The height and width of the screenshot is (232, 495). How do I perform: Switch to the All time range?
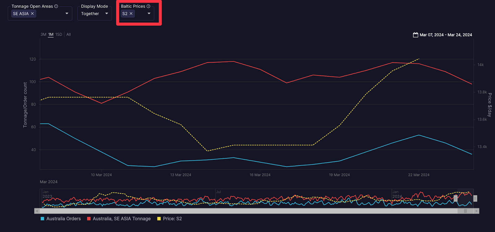click(69, 34)
